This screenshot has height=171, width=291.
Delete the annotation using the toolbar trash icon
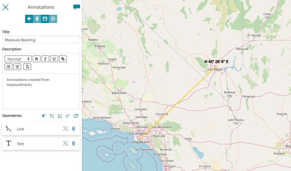click(37, 19)
